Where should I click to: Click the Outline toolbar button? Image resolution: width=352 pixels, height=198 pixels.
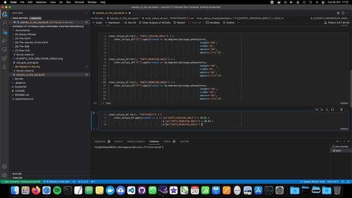229,23
